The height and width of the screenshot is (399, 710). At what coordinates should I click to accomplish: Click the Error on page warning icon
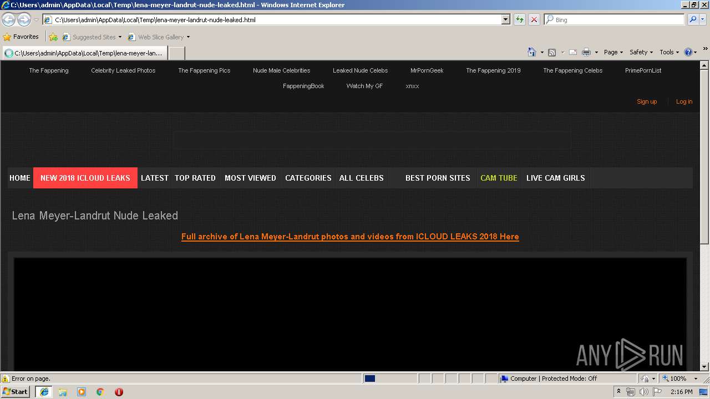[6, 379]
